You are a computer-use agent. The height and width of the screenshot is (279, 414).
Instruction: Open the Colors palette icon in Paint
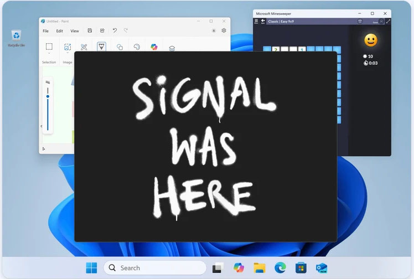click(x=137, y=48)
